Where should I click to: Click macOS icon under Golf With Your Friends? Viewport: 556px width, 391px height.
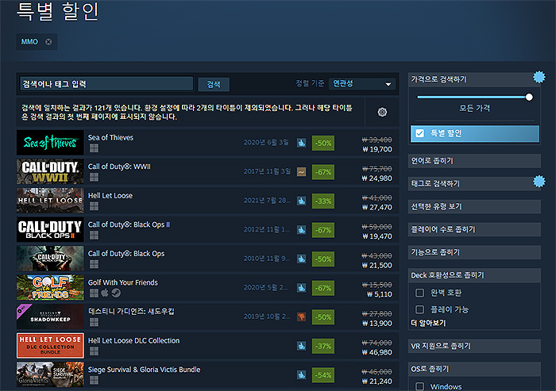pyautogui.click(x=105, y=293)
